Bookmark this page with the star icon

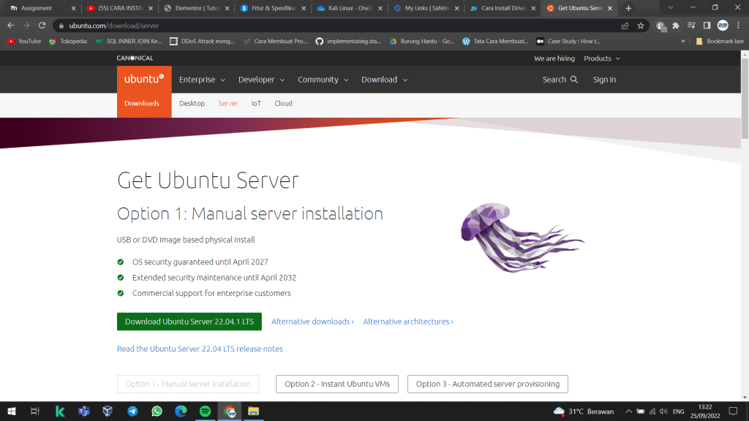coord(641,26)
